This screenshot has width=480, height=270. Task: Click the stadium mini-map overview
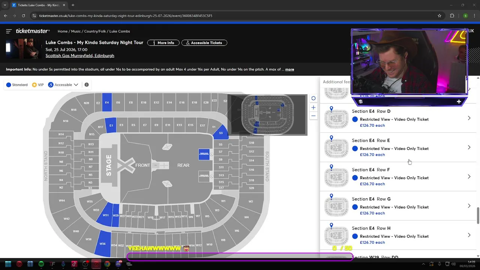coord(267,115)
